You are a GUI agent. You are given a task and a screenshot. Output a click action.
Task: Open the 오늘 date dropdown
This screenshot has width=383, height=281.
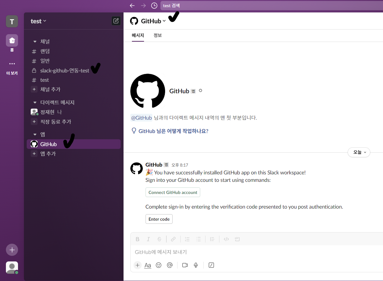tap(359, 152)
